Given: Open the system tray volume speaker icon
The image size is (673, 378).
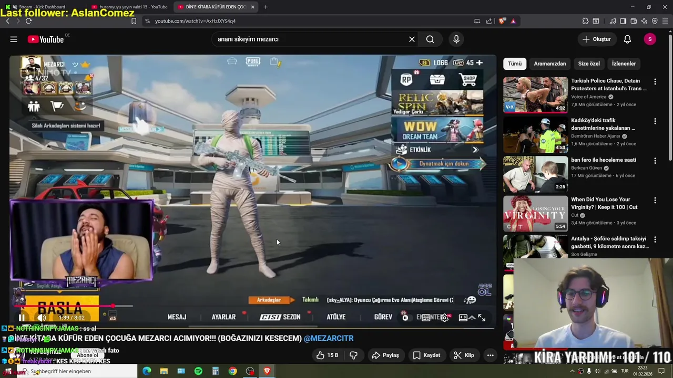Looking at the screenshot, I should (597, 371).
